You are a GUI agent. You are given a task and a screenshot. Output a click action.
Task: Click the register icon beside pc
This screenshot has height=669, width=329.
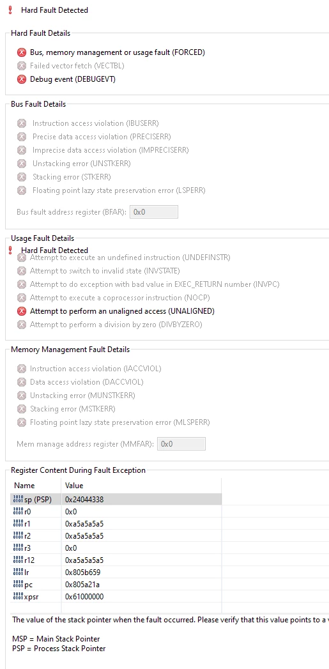click(x=19, y=585)
